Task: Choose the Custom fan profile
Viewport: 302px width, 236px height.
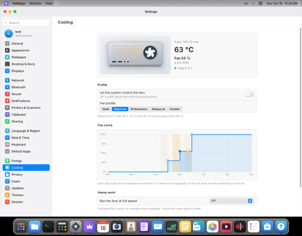Action: (174, 109)
